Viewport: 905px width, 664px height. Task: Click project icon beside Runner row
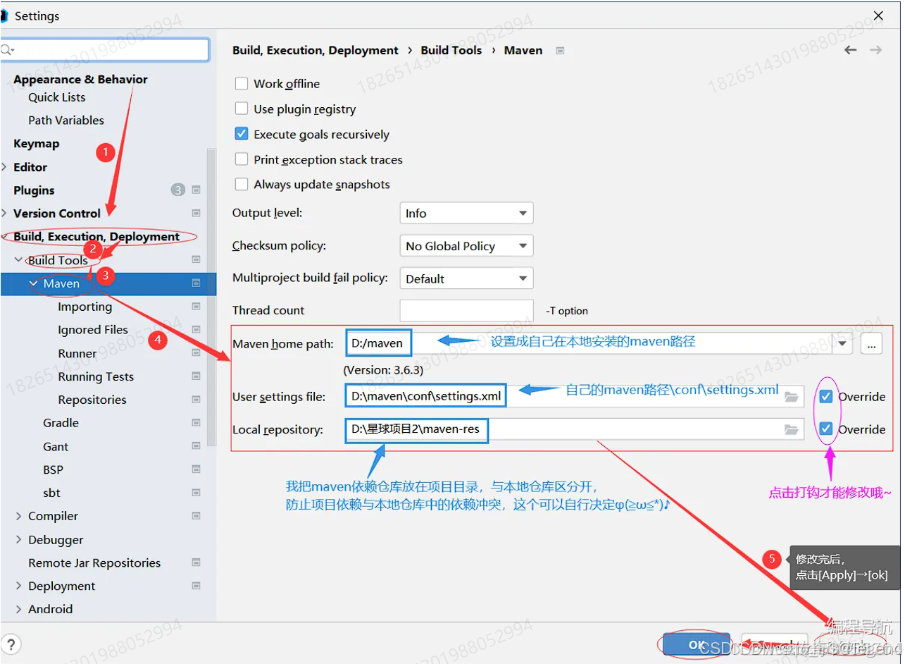pyautogui.click(x=196, y=352)
